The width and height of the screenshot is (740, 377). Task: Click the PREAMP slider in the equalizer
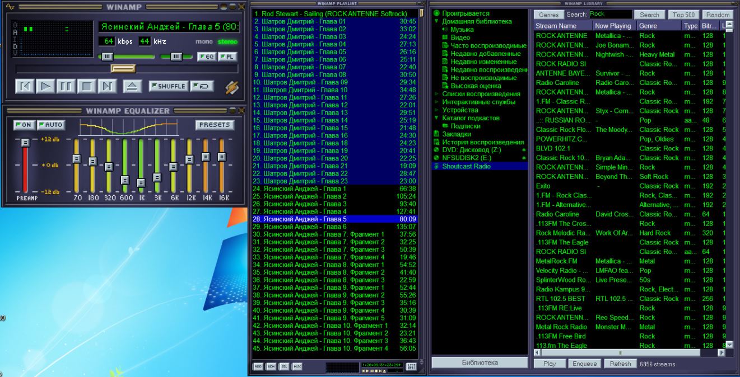[x=25, y=166]
